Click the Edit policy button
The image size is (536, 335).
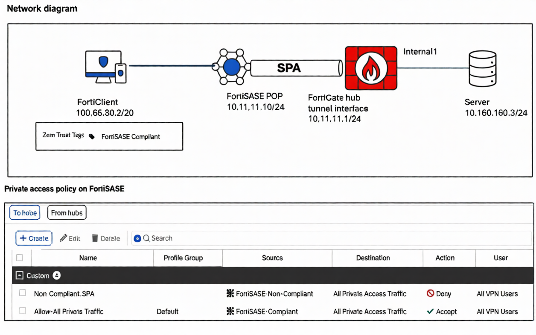coord(70,238)
